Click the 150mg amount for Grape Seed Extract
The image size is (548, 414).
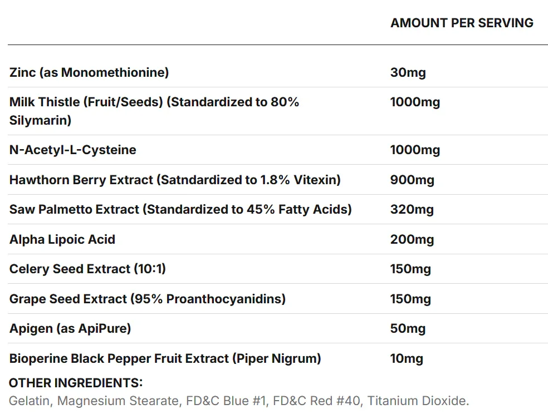(410, 299)
